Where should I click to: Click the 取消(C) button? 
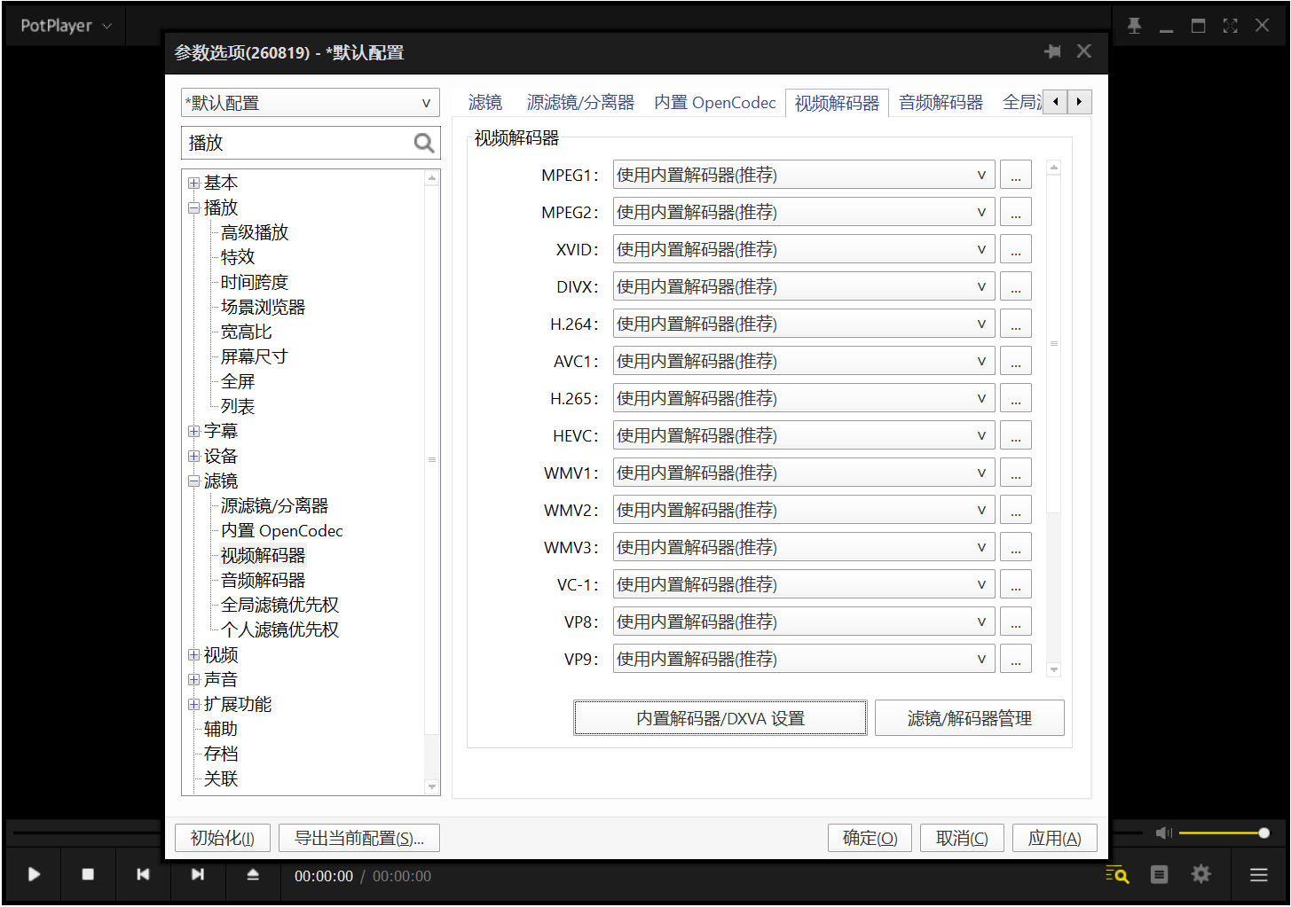click(962, 838)
